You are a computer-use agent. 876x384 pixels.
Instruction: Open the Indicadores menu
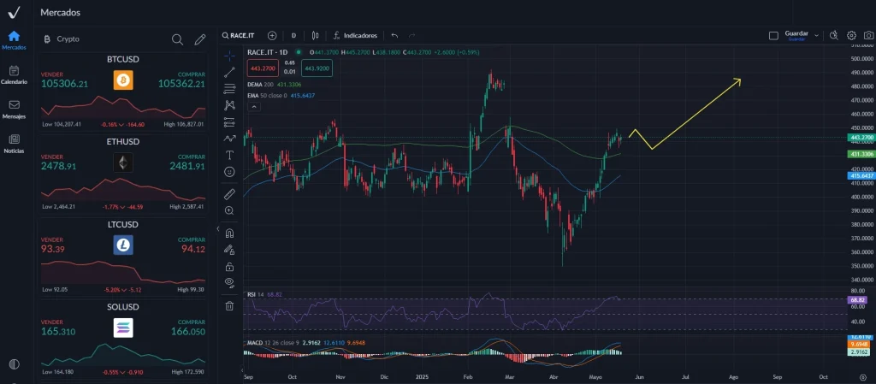(355, 35)
